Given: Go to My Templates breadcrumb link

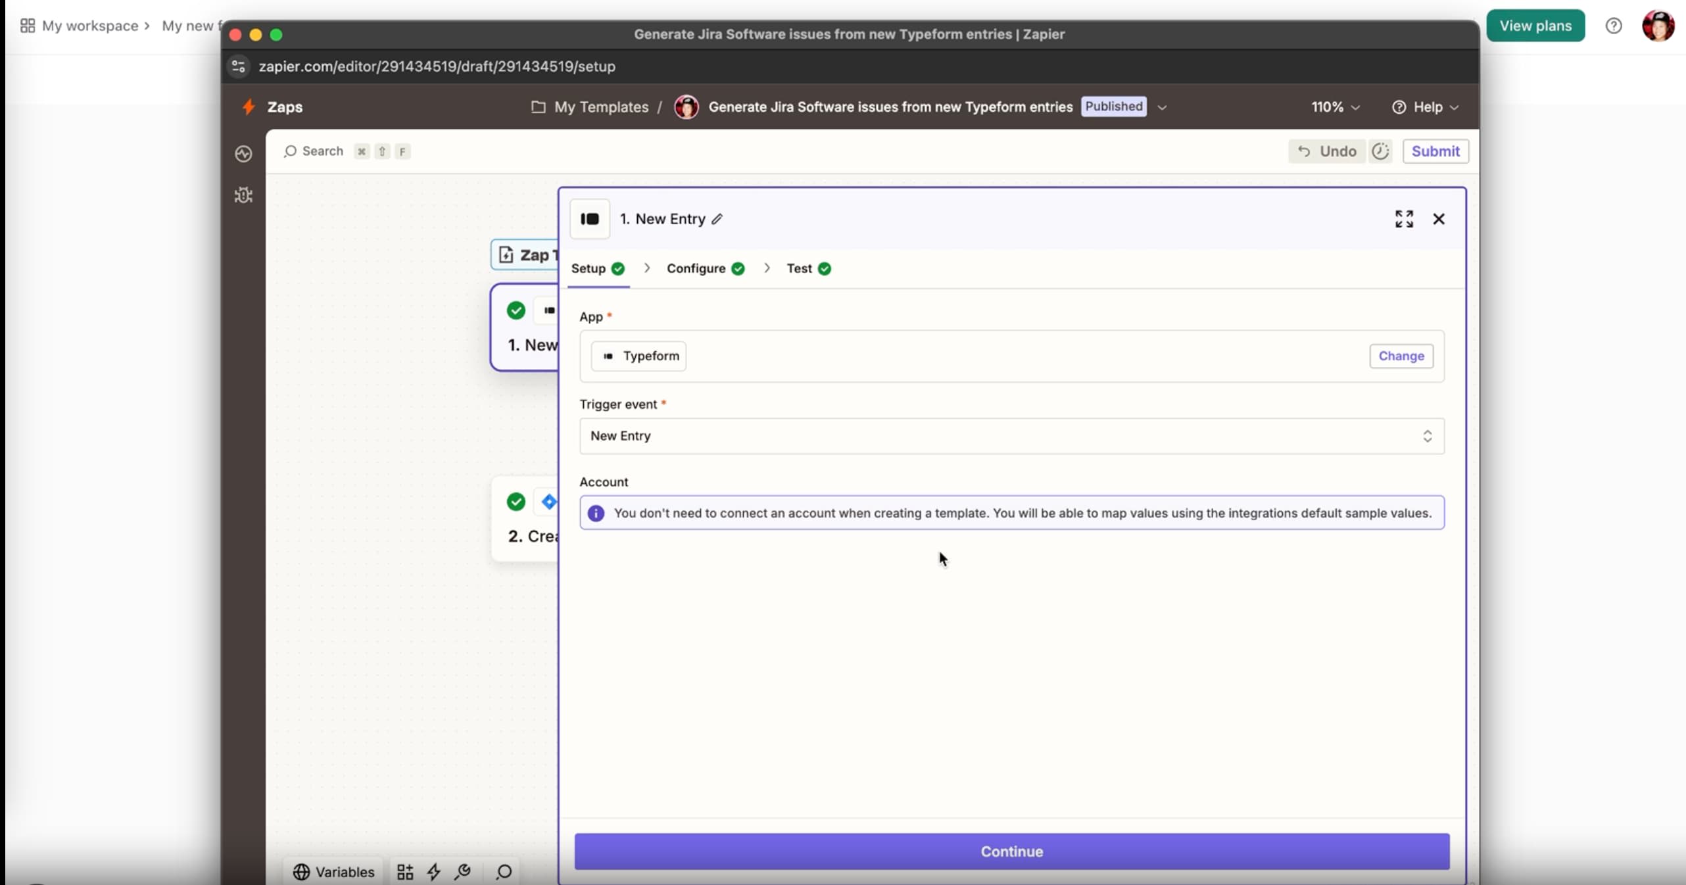Looking at the screenshot, I should [601, 107].
